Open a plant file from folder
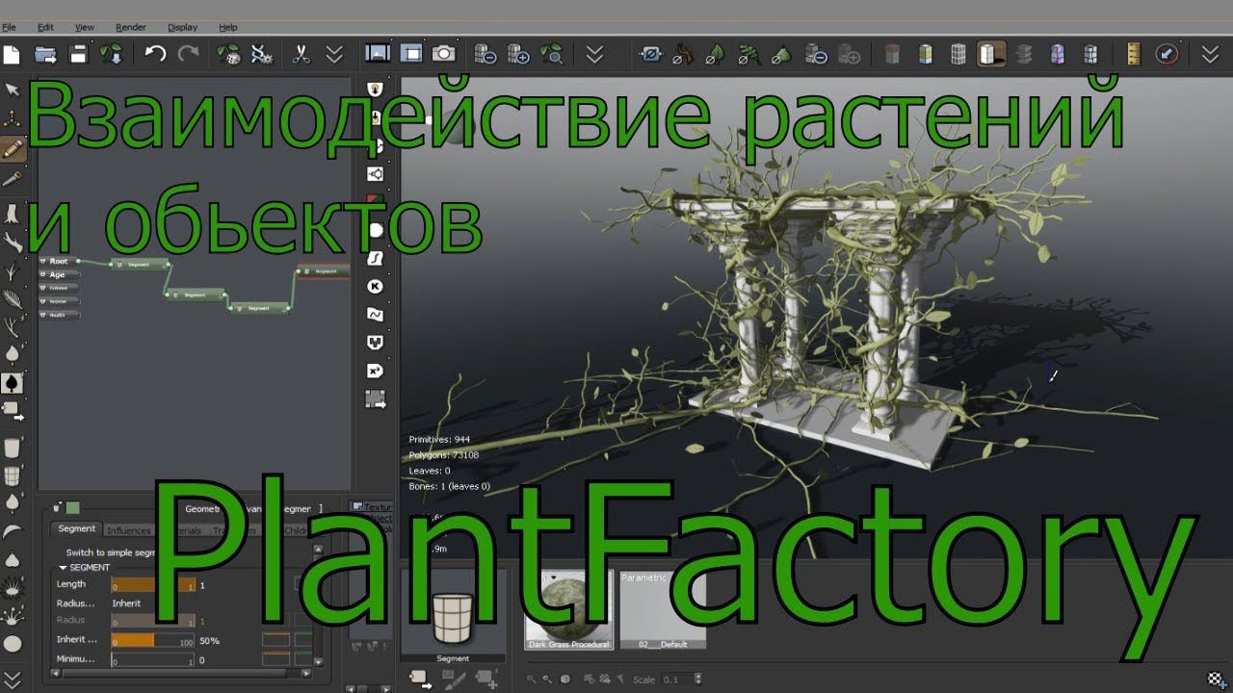Screen dimensions: 1233x693 [45, 54]
